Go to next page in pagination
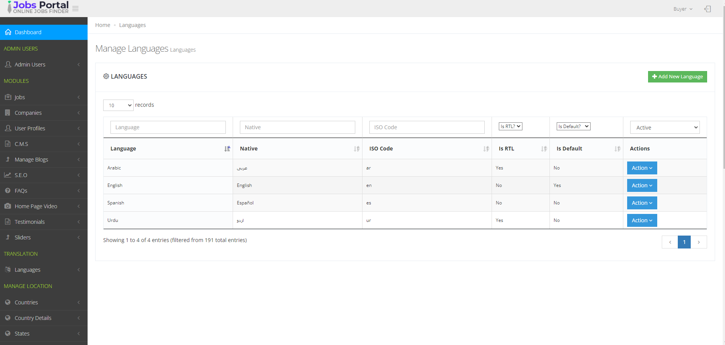 point(699,242)
